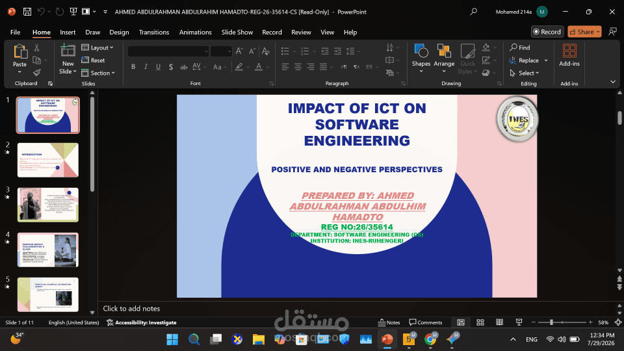Increase font size with A-up icon
The image size is (624, 351).
point(239,51)
